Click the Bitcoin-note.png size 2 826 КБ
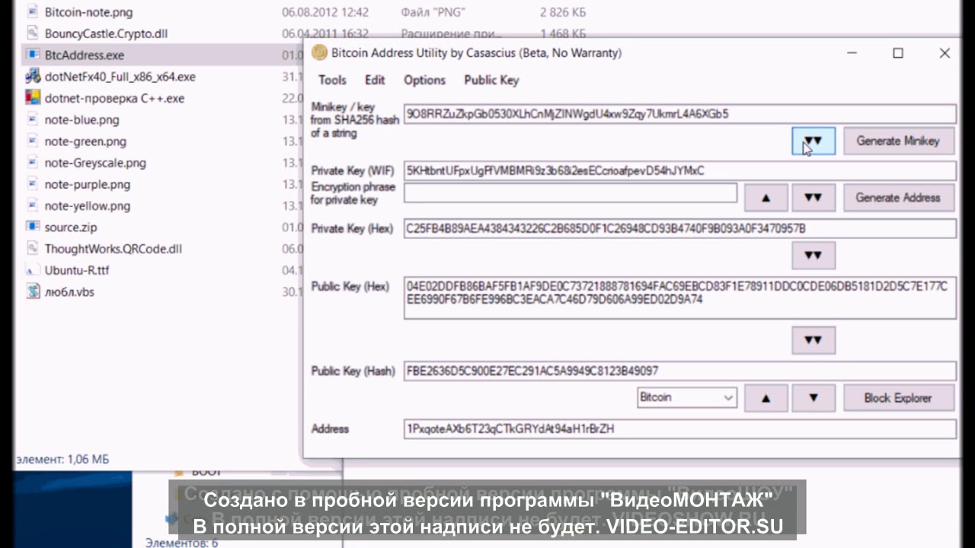Viewport: 975px width, 548px height. click(x=562, y=12)
